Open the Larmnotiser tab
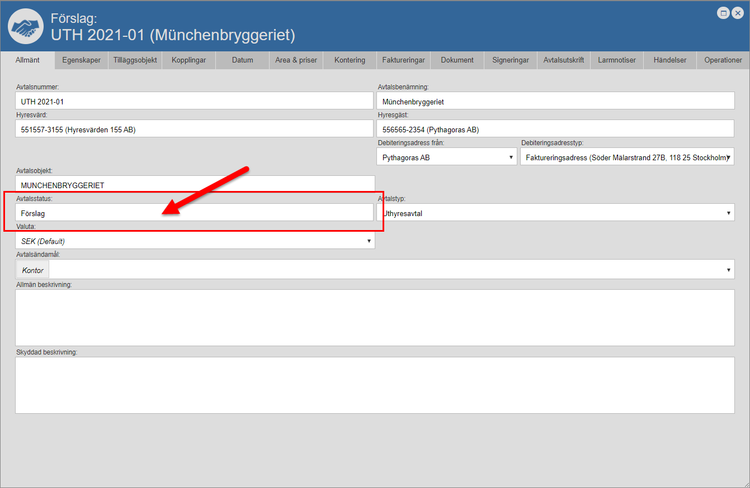 pyautogui.click(x=616, y=60)
